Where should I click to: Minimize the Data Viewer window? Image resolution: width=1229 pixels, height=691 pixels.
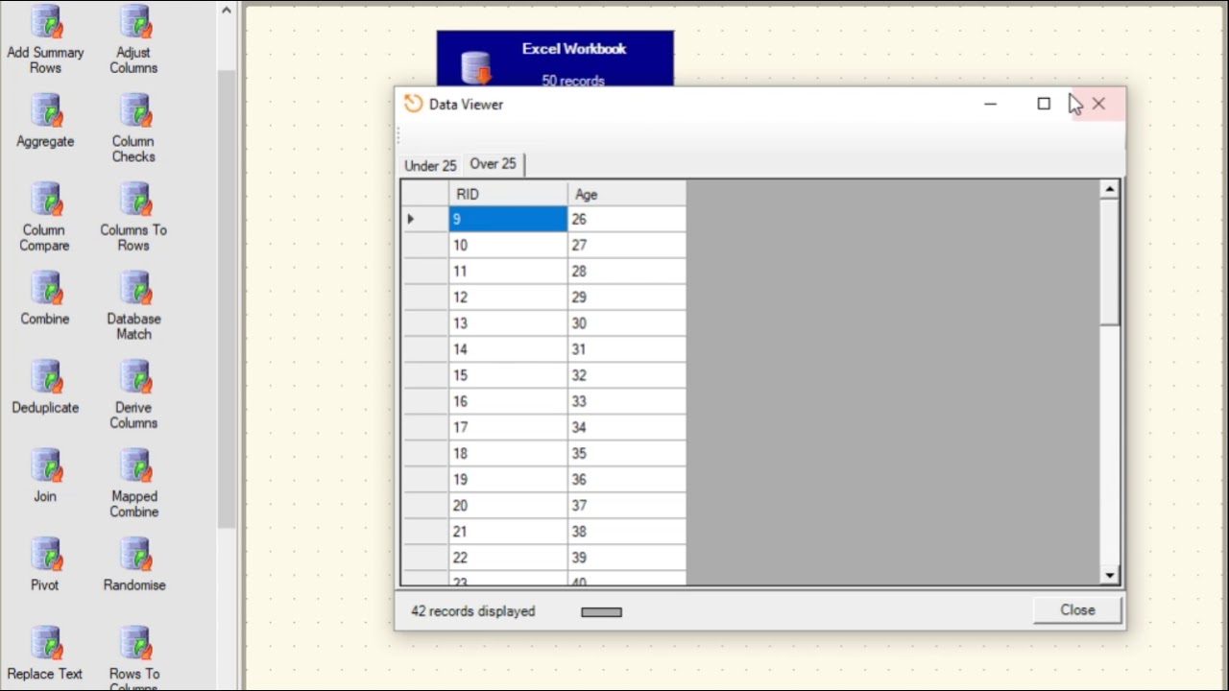[x=990, y=104]
